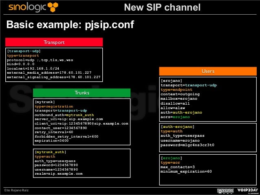
Task: Click the 'retry_interval=60' line
Action: pyautogui.click(x=54, y=132)
